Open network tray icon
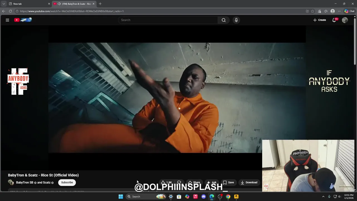The height and width of the screenshot is (201, 357). coord(335,197)
